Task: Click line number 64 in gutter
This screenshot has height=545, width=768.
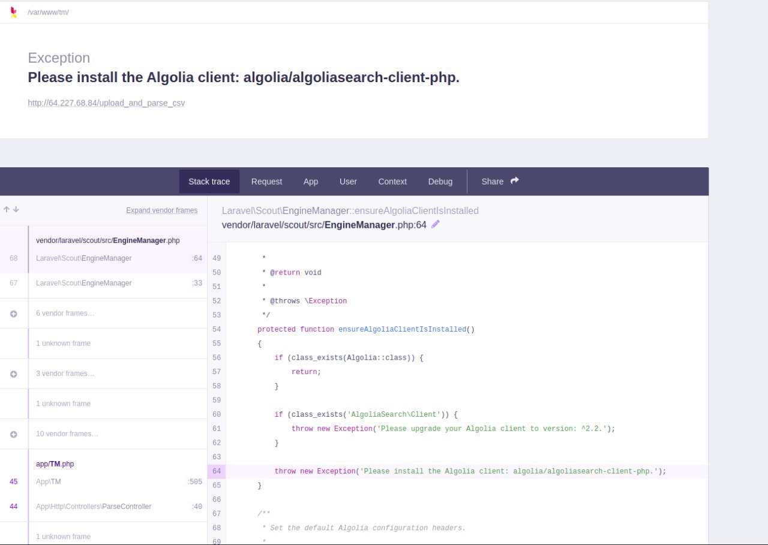Action: [x=217, y=471]
